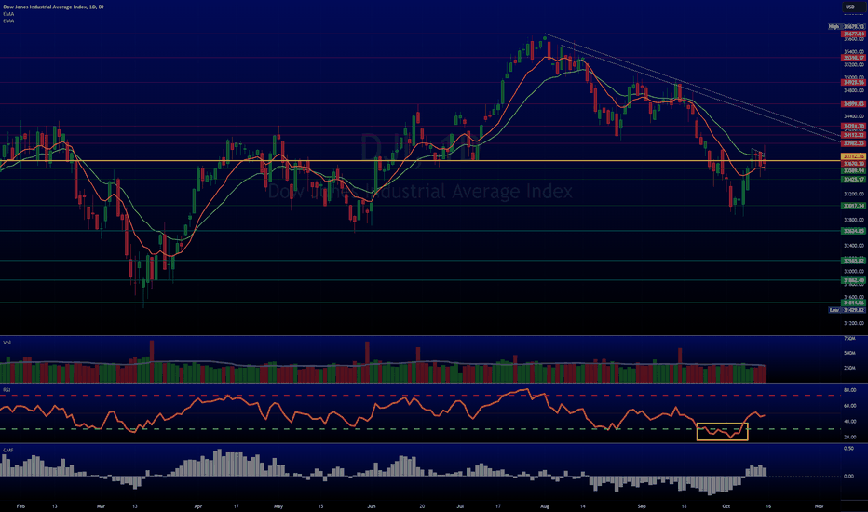868x512 pixels.
Task: Click the 250M volume scale value
Action: pos(849,368)
